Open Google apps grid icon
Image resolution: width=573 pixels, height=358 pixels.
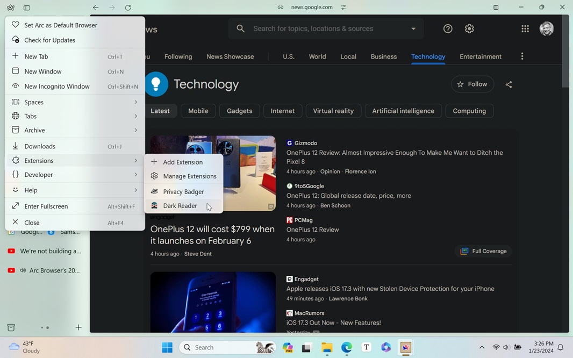click(x=525, y=29)
